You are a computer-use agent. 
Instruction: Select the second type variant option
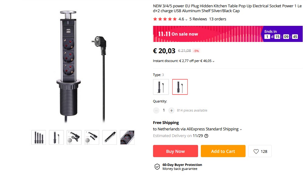[x=180, y=87]
